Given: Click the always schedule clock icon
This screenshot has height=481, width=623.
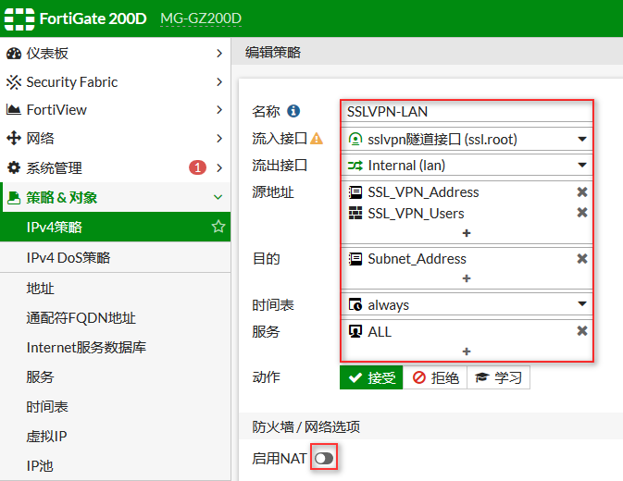Looking at the screenshot, I should coord(355,304).
